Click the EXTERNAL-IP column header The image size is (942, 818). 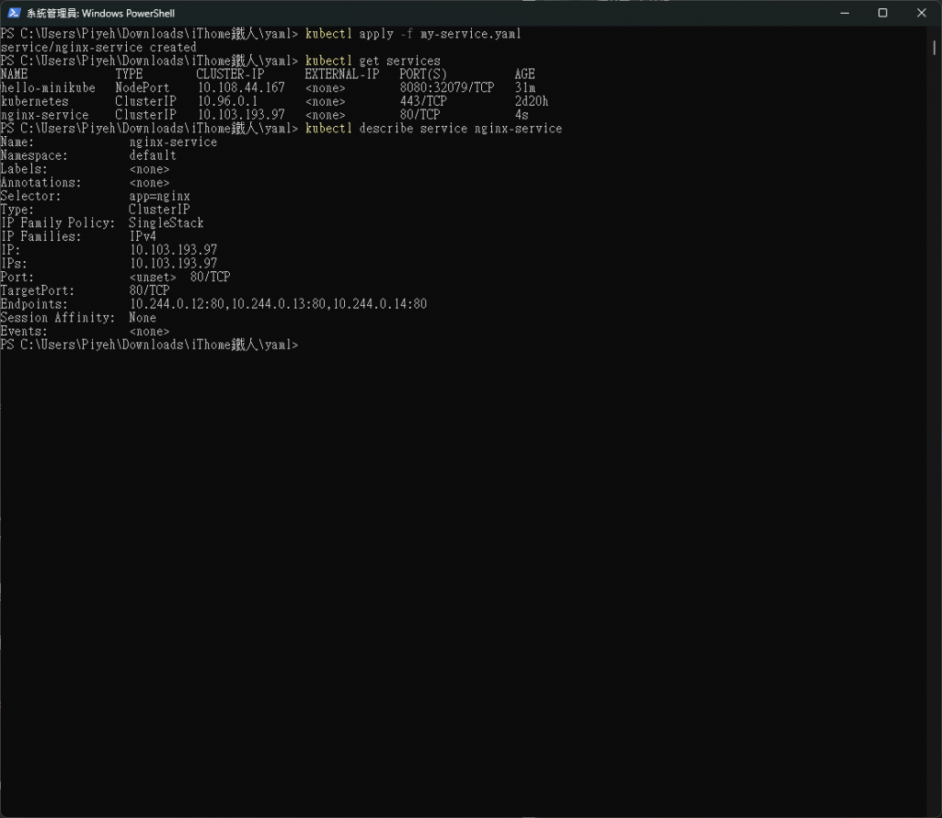point(342,74)
